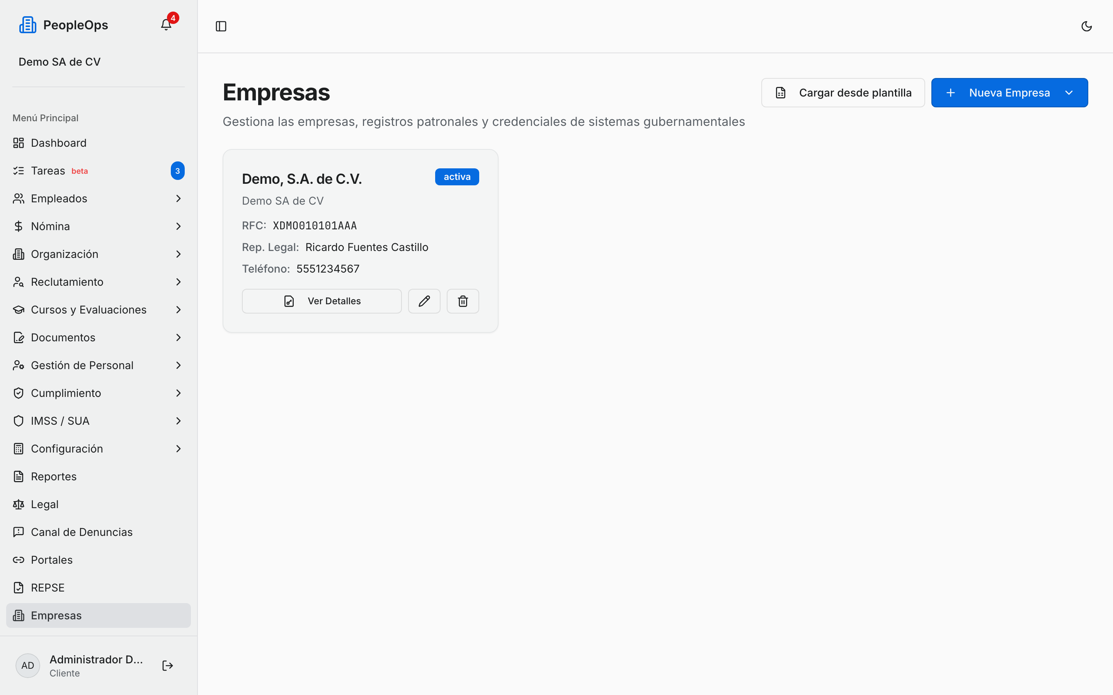
Task: Open the Nueva Empresa dropdown arrow
Action: (x=1069, y=93)
